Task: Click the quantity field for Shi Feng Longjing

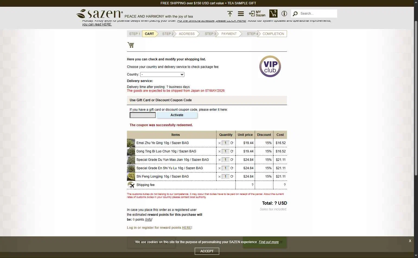Action: coord(225,177)
